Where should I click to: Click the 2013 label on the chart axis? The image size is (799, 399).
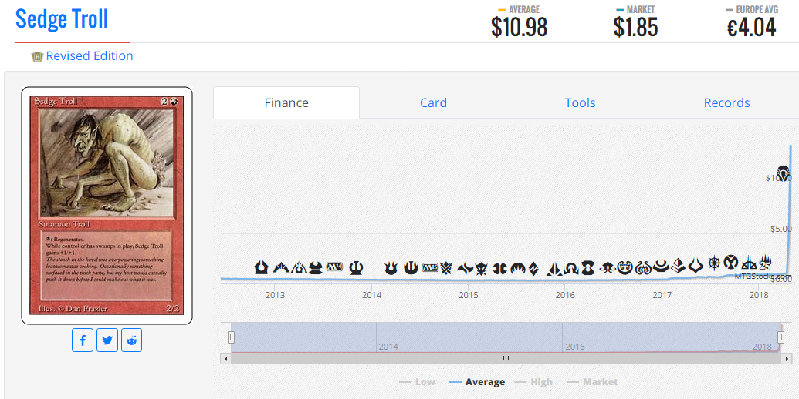[275, 295]
